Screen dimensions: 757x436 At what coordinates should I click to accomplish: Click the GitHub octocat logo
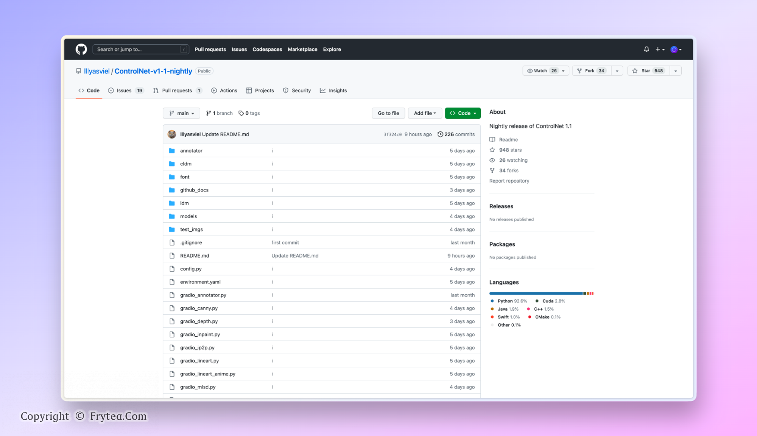[81, 49]
